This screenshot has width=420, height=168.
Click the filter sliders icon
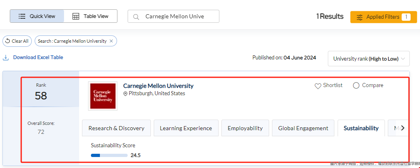[x=360, y=17]
